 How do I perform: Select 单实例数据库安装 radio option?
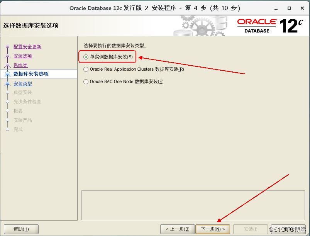click(x=86, y=57)
